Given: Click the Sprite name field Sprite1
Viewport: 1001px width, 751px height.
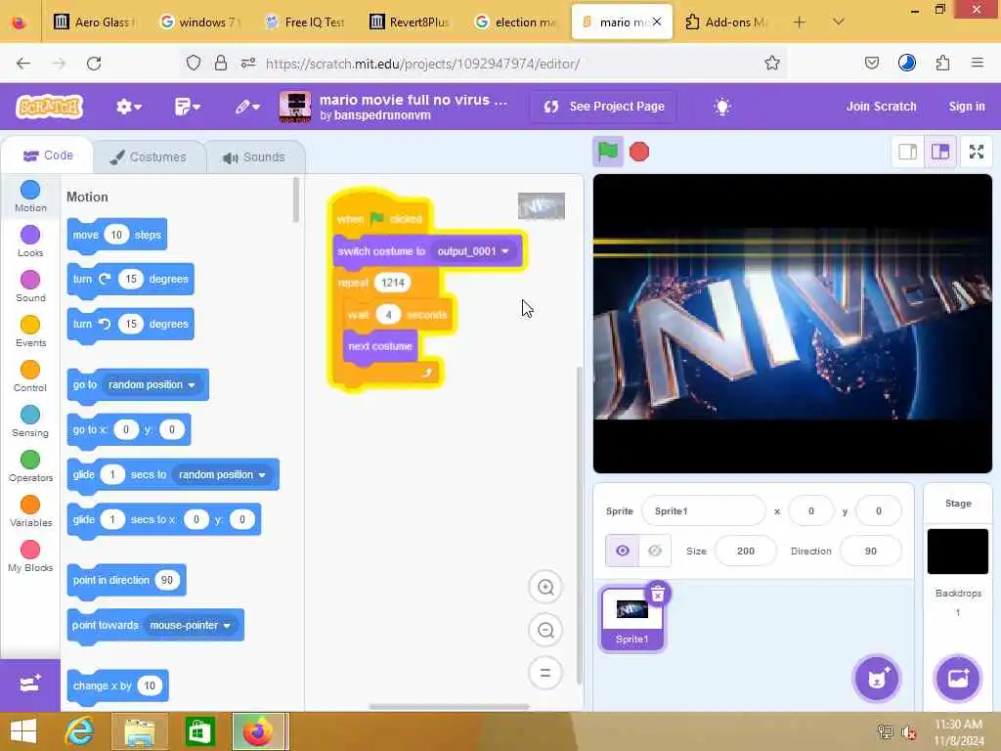Looking at the screenshot, I should pos(703,510).
